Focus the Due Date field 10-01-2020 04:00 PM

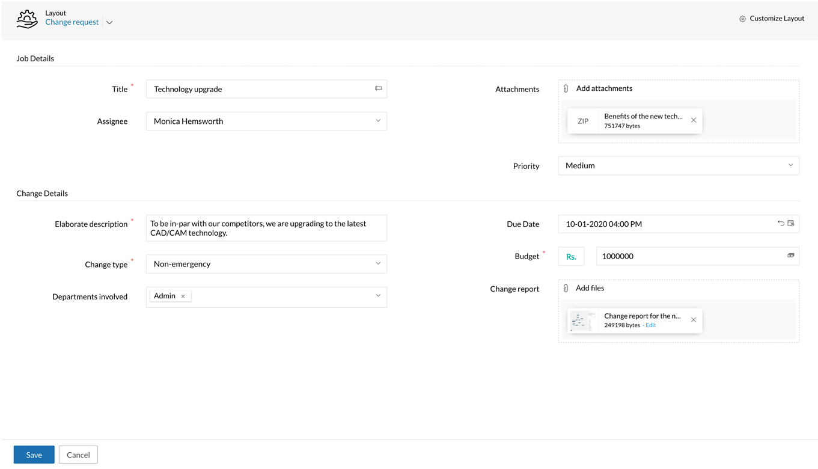[x=679, y=224]
